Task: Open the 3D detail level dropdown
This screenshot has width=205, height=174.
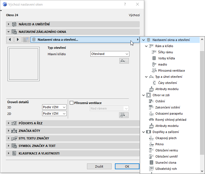Action: pos(54,107)
